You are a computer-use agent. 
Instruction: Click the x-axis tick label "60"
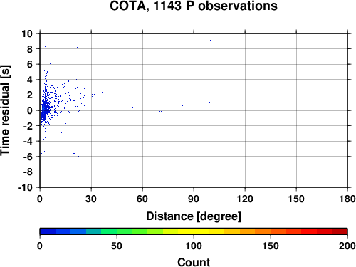click(x=142, y=199)
